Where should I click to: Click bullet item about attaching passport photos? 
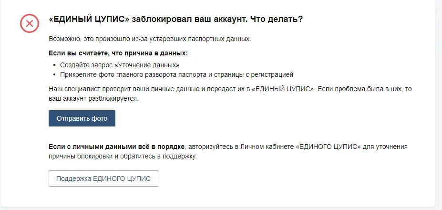[177, 74]
